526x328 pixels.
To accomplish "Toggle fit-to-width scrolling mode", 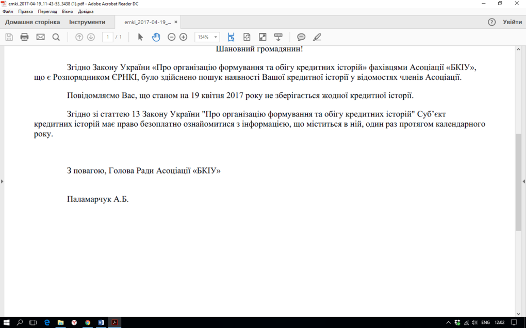I will 231,37.
